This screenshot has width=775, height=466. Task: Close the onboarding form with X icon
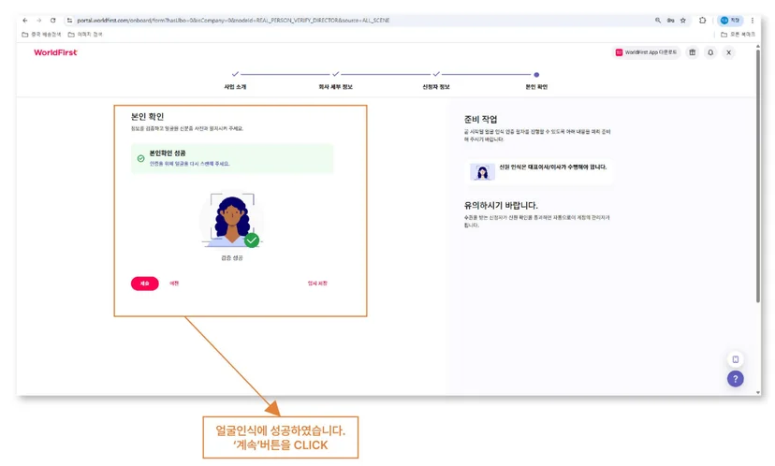click(728, 52)
